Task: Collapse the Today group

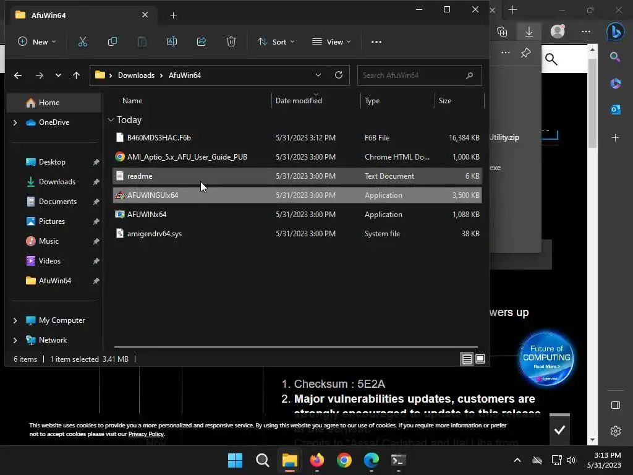Action: pyautogui.click(x=111, y=120)
